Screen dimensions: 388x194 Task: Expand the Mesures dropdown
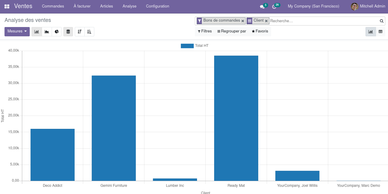(x=17, y=32)
